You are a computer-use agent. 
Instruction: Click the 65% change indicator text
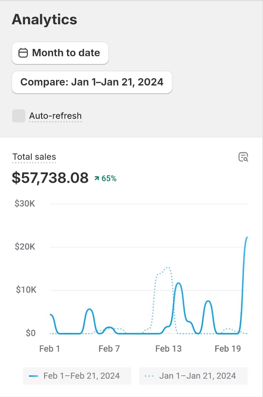(109, 179)
